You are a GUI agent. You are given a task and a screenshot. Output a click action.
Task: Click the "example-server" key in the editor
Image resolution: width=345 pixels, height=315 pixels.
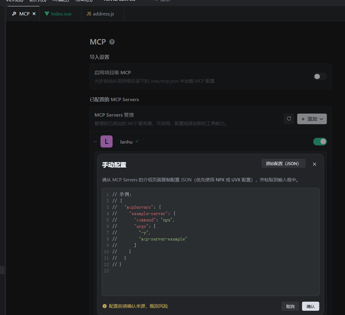(x=148, y=214)
